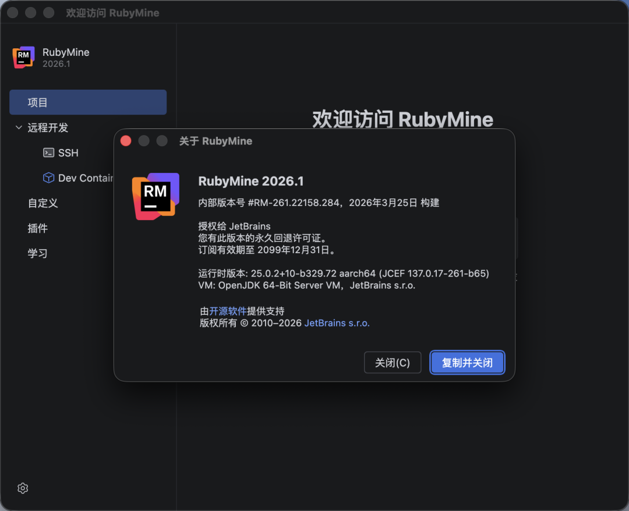This screenshot has height=511, width=629.
Task: Click the gray minimize button on the About dialog
Action: pos(144,141)
